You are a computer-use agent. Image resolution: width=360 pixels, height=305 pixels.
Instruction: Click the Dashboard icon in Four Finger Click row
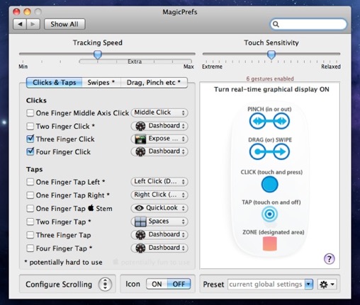pos(140,151)
